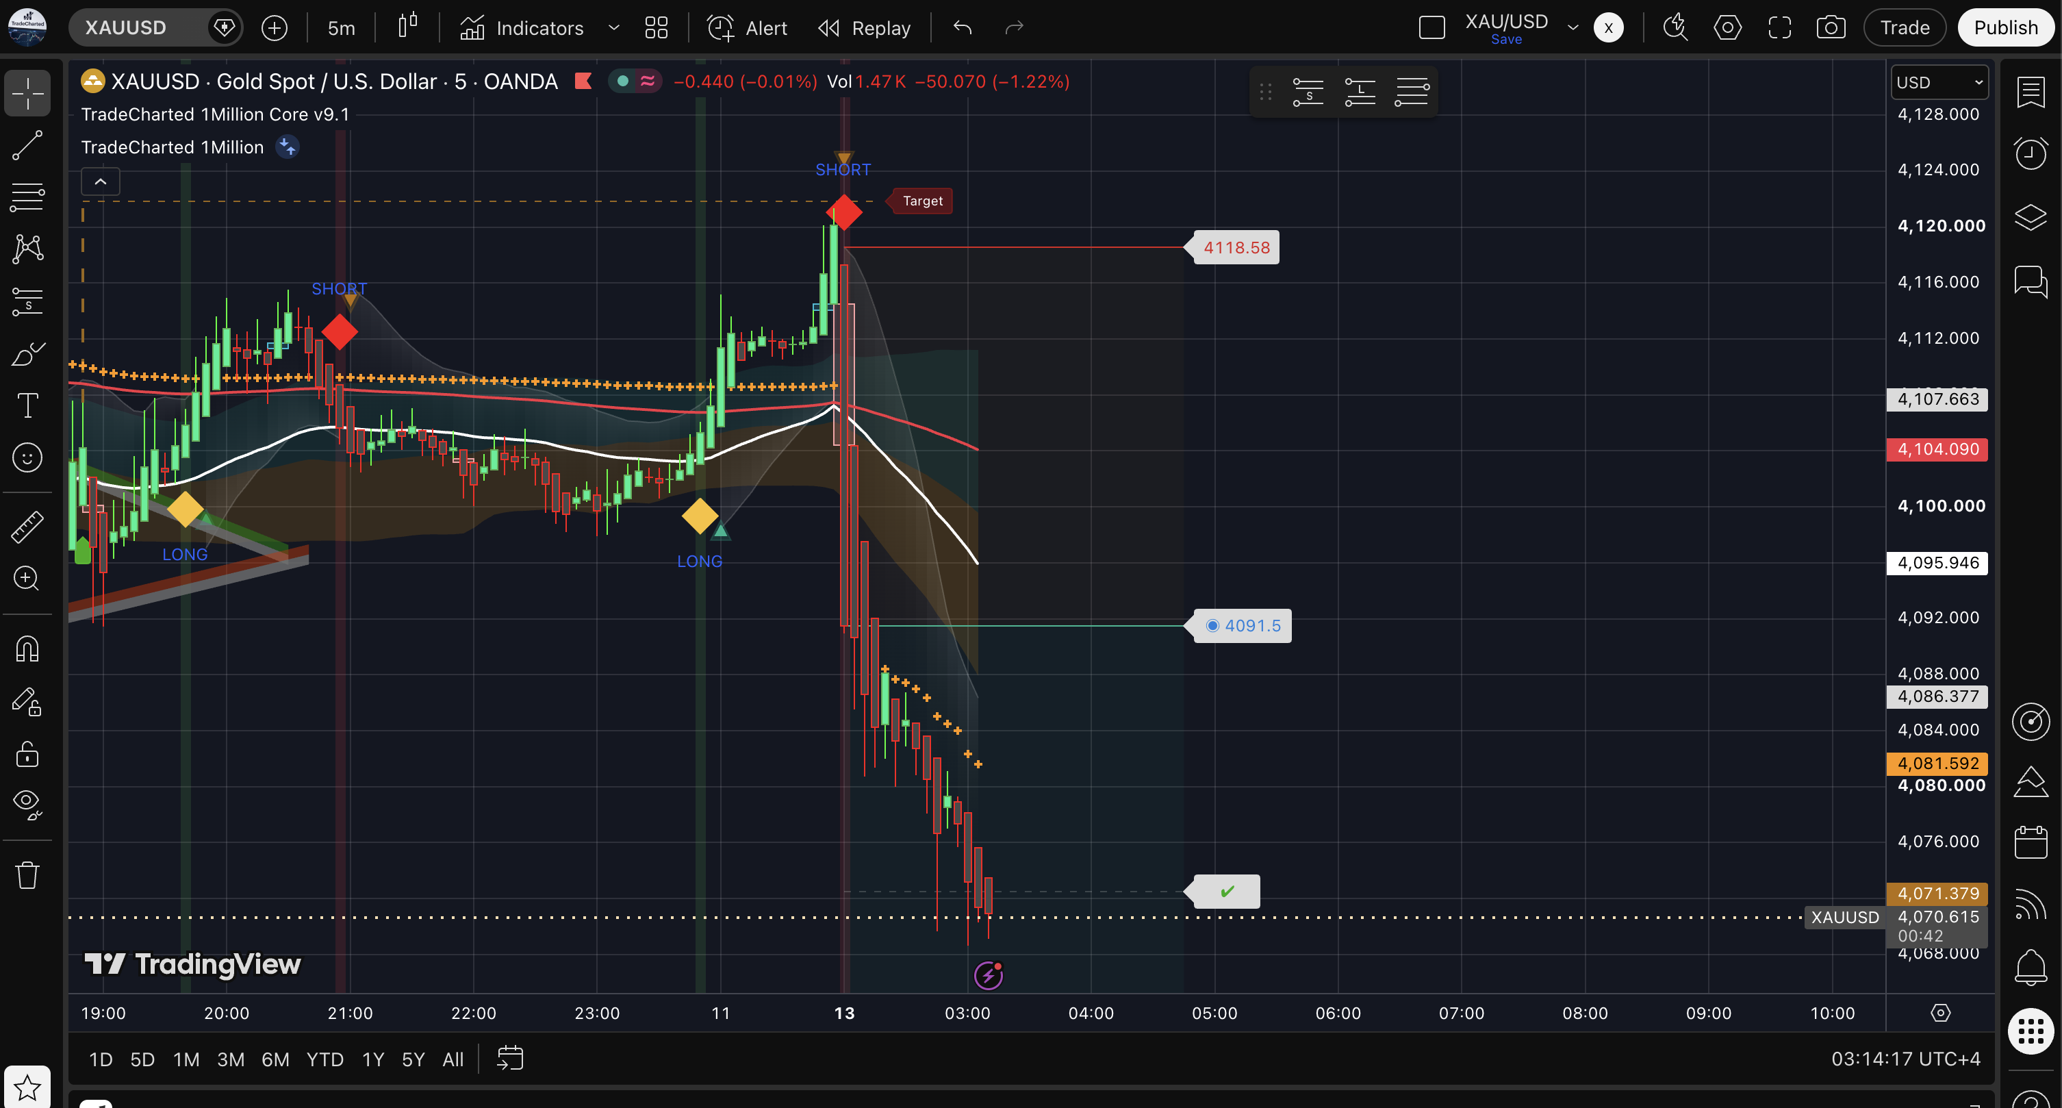Open the layout setup square icon
This screenshot has height=1108, width=2062.
click(x=1431, y=28)
